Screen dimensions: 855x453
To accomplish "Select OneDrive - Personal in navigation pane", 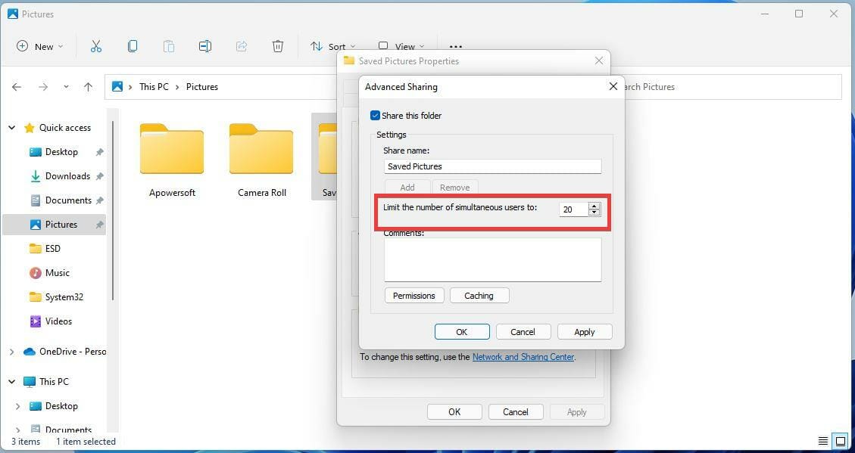I will tap(65, 352).
